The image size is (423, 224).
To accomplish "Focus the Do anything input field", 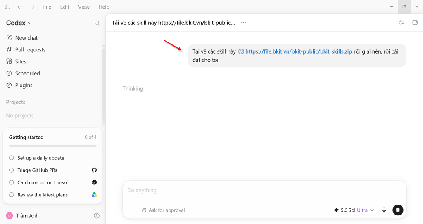I will (x=264, y=190).
